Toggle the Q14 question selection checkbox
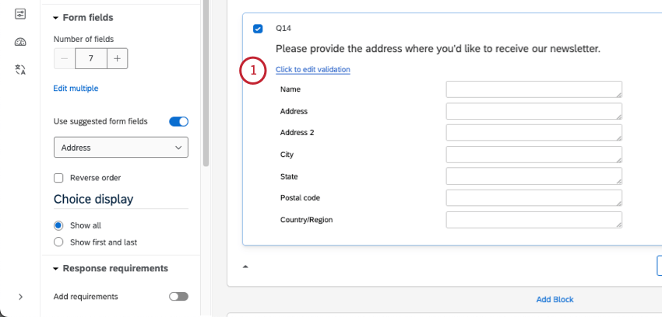The height and width of the screenshot is (317, 662). point(258,29)
